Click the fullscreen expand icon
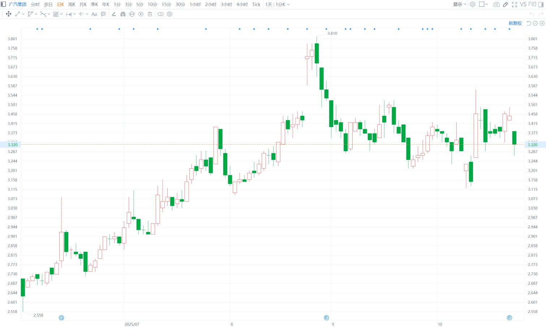Screen dimensions: 546x330 pyautogui.click(x=514, y=4)
